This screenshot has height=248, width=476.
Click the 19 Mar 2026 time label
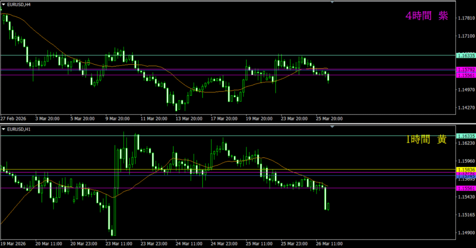click(x=13, y=243)
